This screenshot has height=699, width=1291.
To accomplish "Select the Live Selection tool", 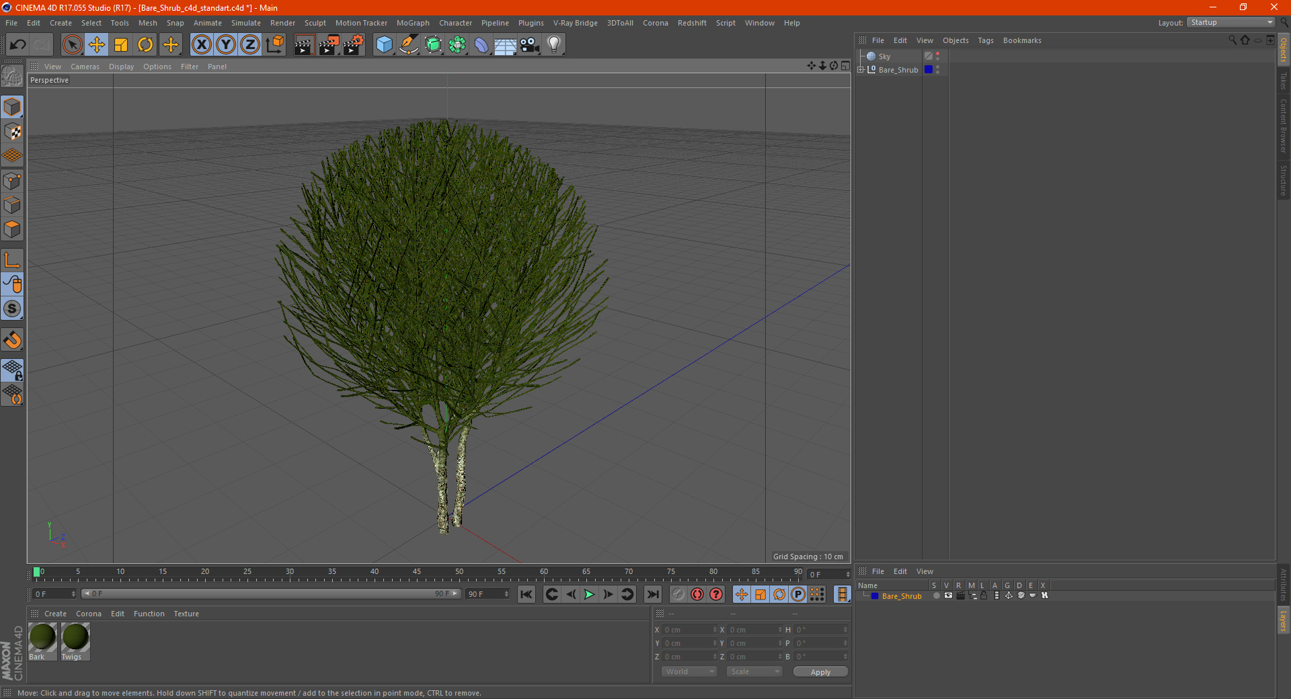I will [72, 45].
